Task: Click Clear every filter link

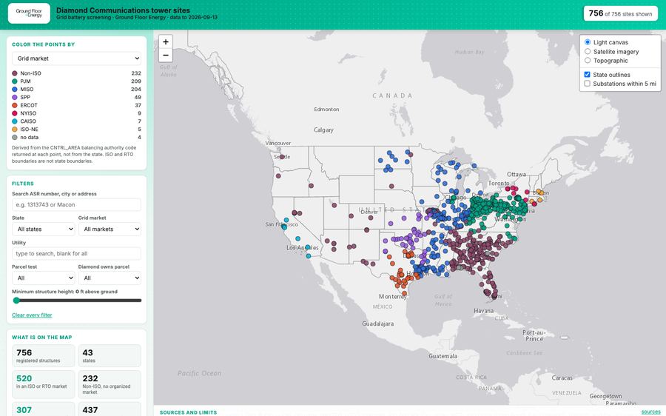Action: [32, 315]
